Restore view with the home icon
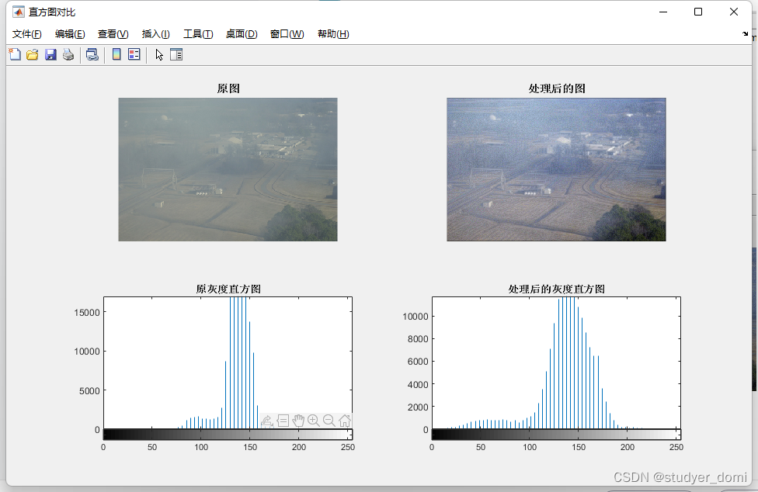The width and height of the screenshot is (758, 492). coord(345,421)
